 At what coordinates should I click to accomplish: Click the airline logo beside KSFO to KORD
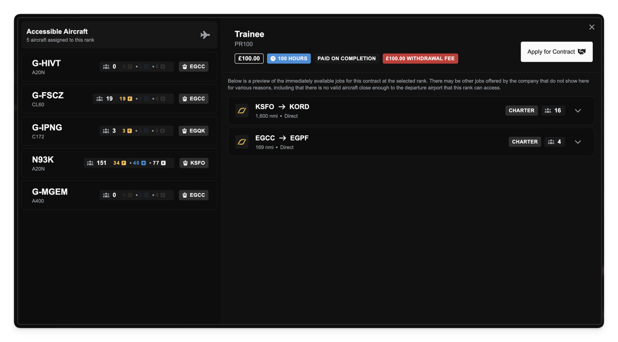point(241,111)
